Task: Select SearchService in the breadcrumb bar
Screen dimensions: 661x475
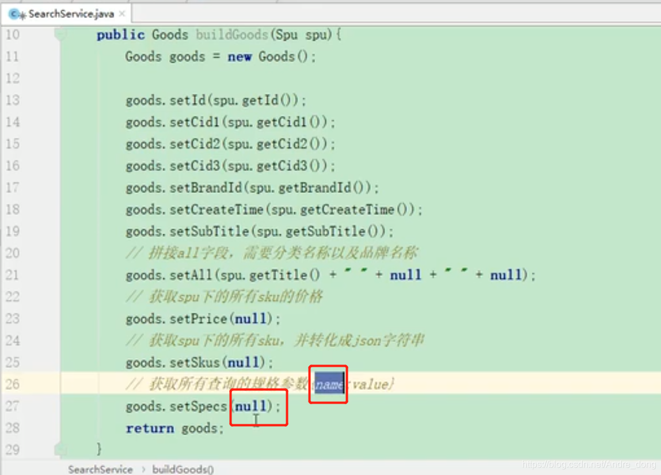Action: pos(100,469)
